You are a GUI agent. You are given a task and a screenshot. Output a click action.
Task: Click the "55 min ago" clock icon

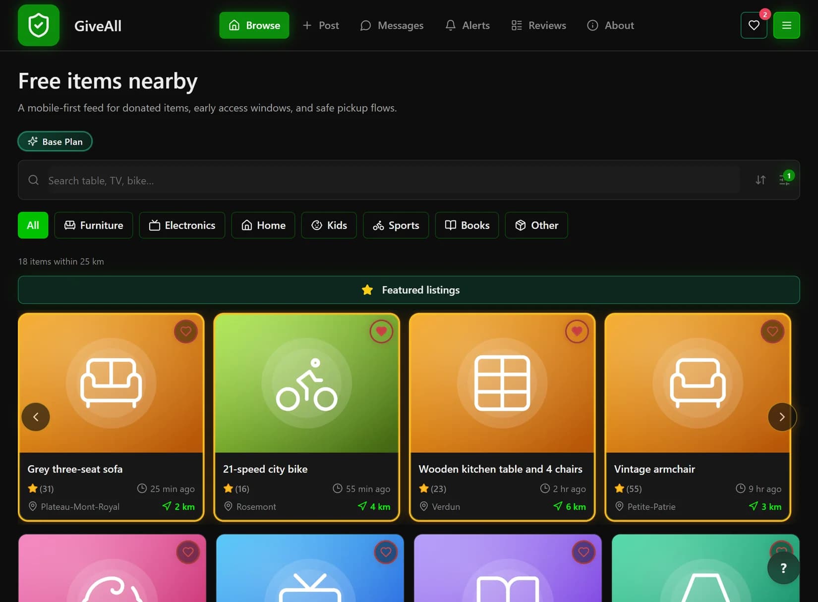pyautogui.click(x=338, y=489)
